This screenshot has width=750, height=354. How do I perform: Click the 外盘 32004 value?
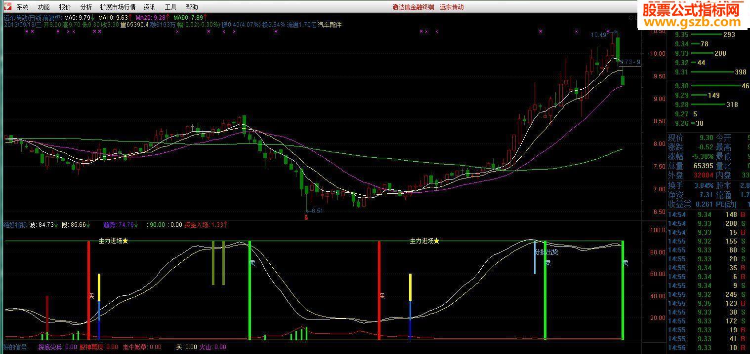(x=704, y=175)
